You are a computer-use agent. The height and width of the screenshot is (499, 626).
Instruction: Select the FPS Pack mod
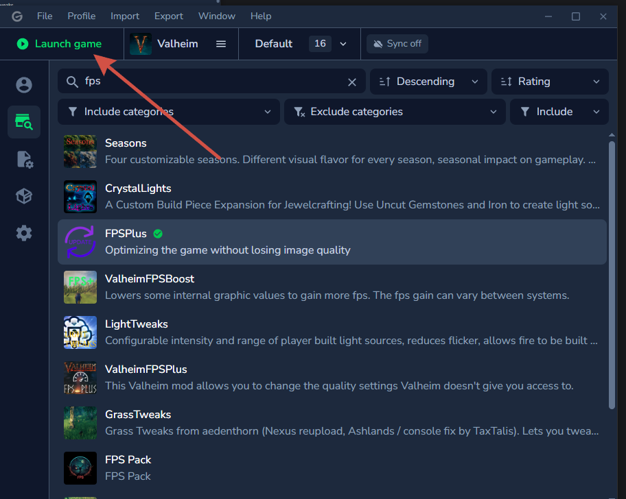click(332, 468)
